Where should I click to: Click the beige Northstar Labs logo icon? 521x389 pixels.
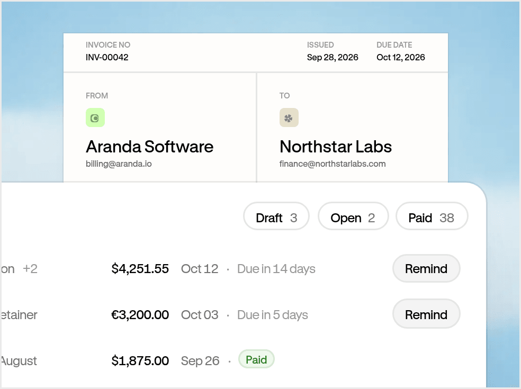tap(289, 117)
